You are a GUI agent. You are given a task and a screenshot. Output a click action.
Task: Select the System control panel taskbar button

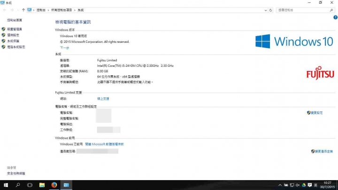66,185
